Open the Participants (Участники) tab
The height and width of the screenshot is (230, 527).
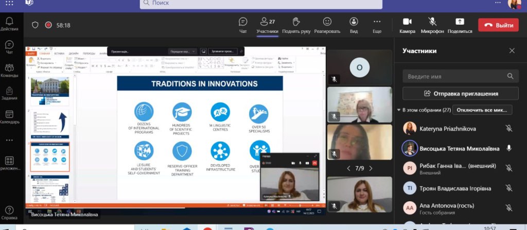click(x=268, y=25)
